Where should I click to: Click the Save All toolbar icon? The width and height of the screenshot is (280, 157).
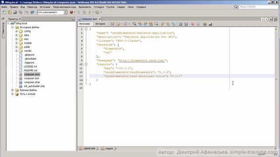coord(21,12)
